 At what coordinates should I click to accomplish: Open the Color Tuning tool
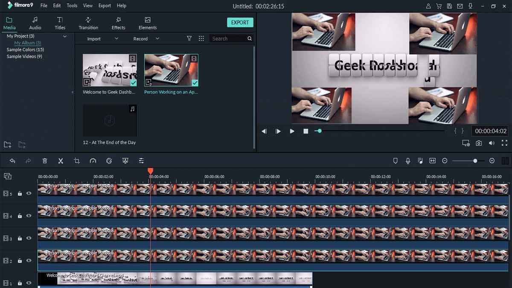point(109,160)
